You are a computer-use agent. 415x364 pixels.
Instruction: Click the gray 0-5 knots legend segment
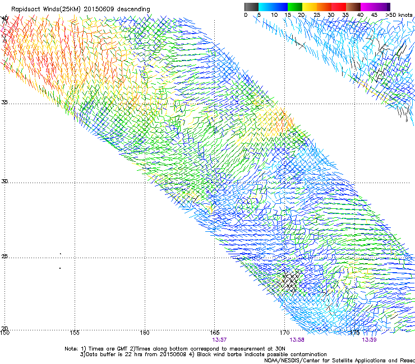point(251,7)
